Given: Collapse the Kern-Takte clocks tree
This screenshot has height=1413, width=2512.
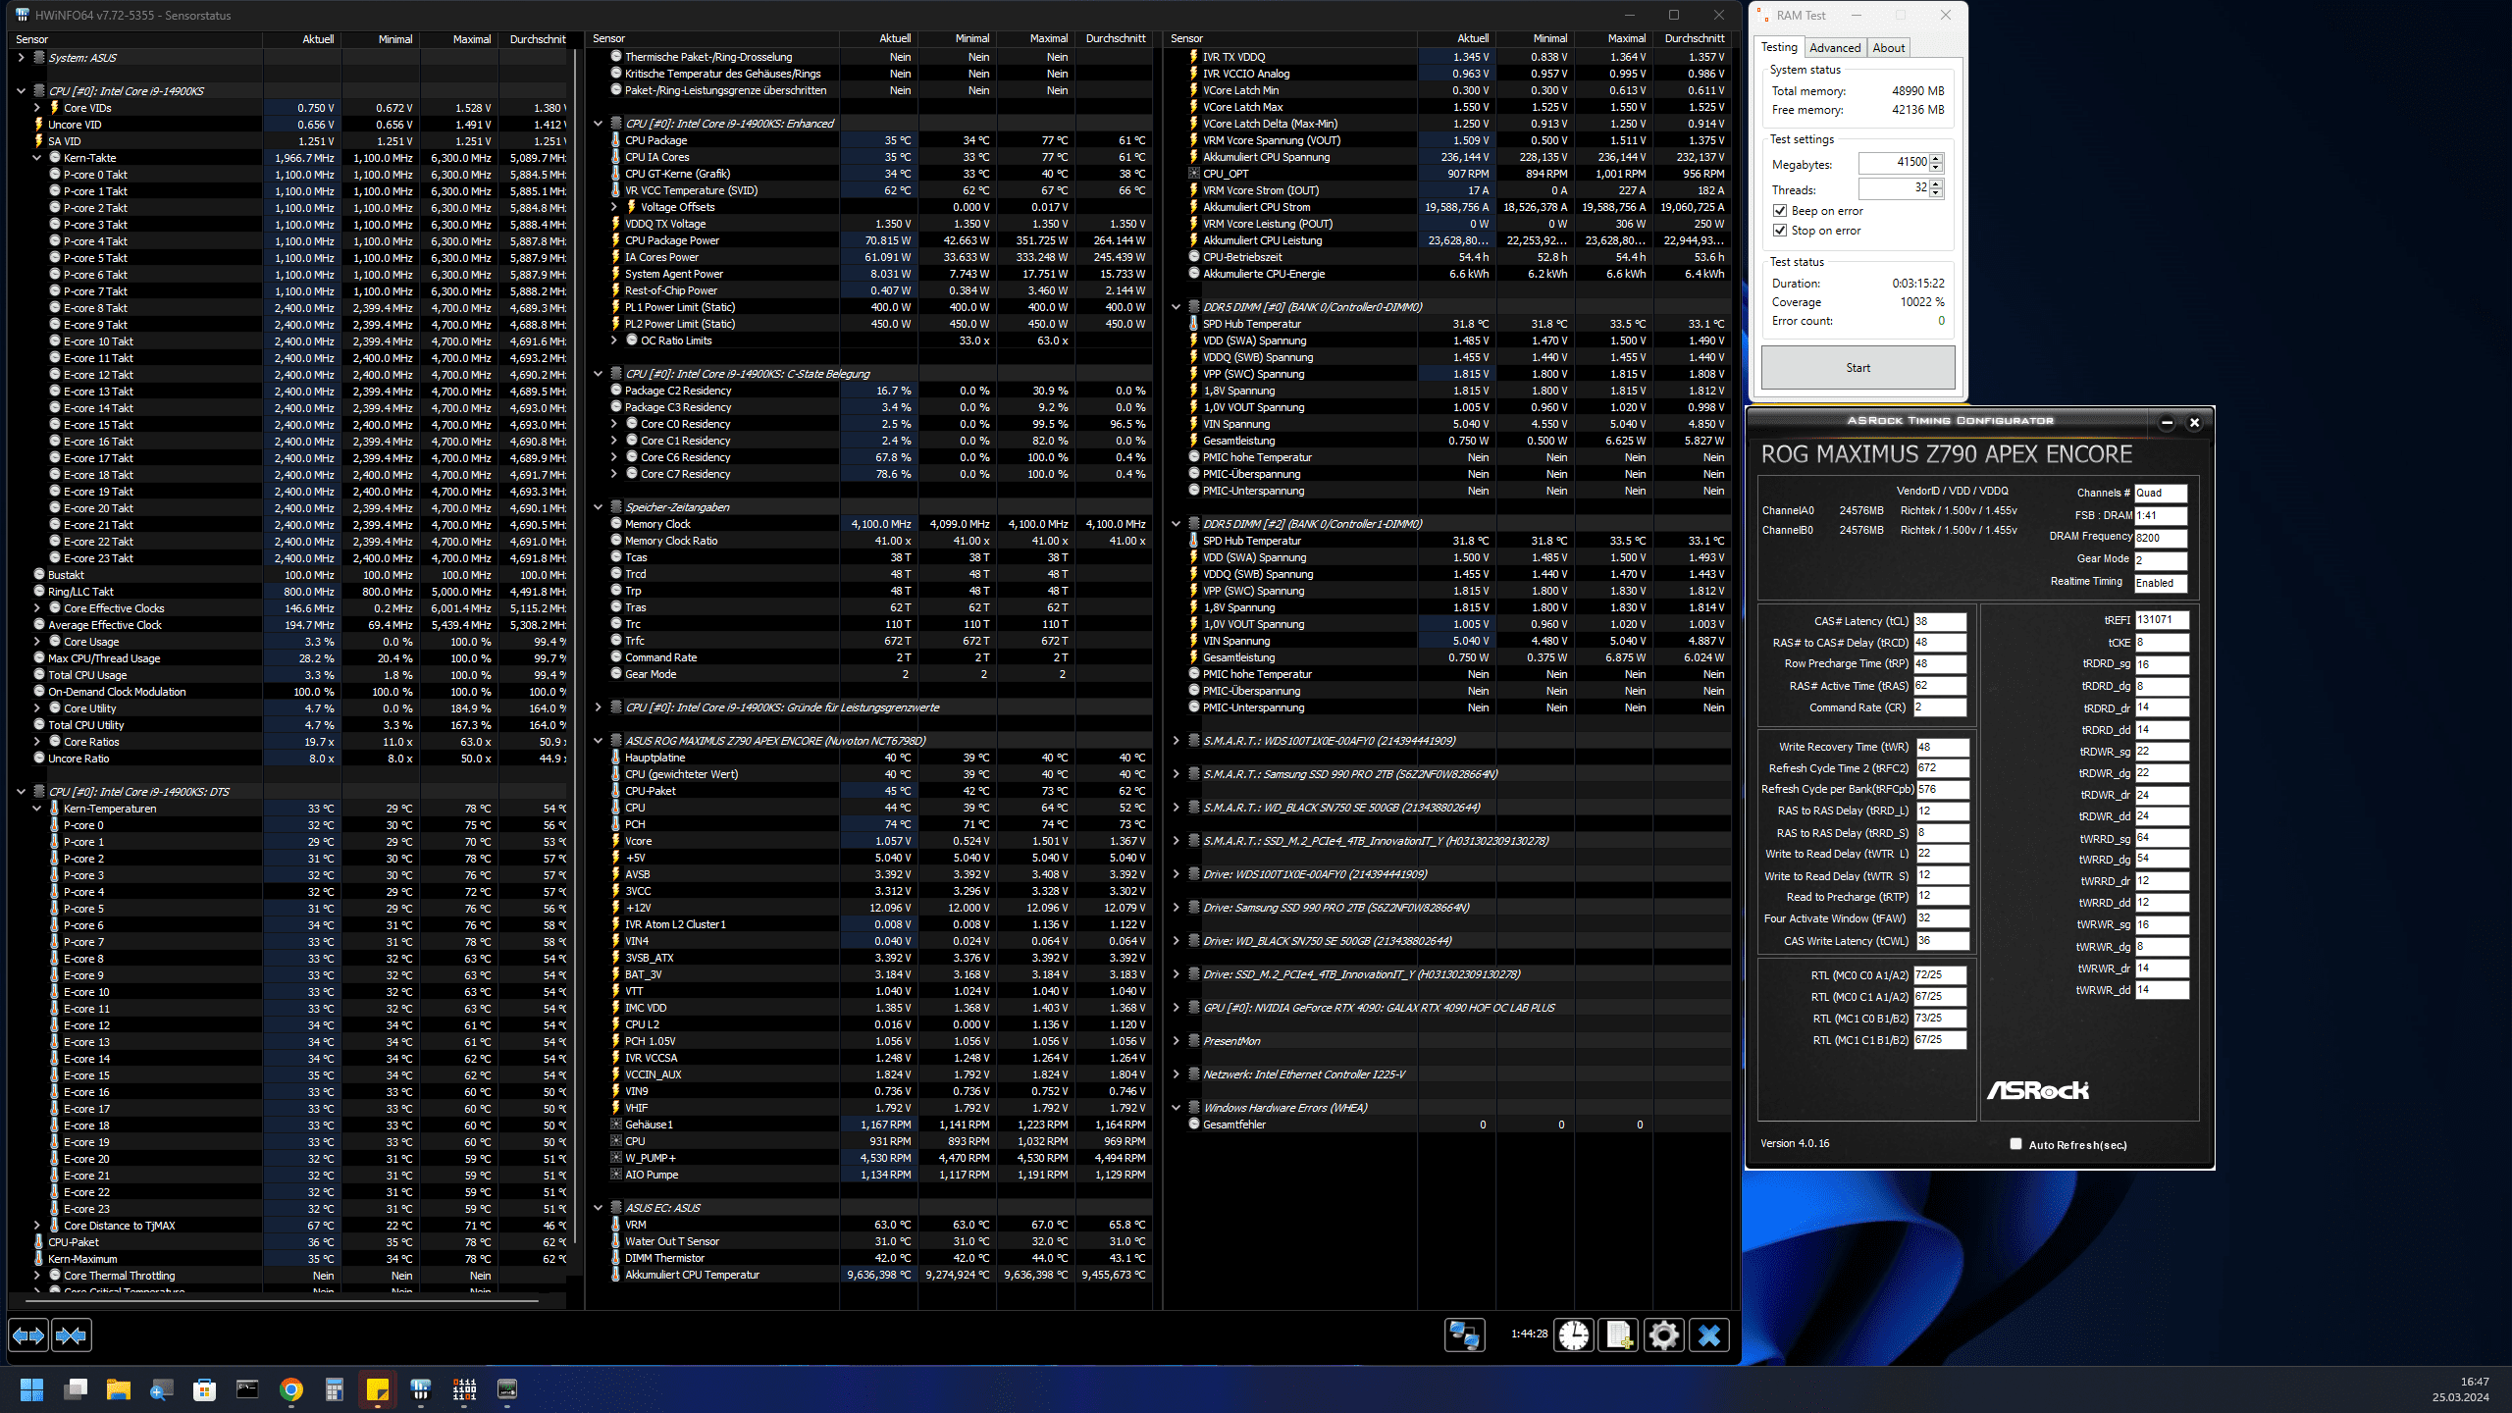Looking at the screenshot, I should [37, 158].
